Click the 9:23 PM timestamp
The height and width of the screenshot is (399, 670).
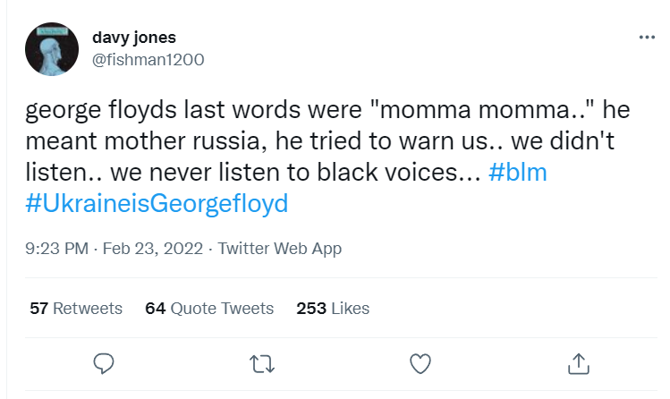pyautogui.click(x=57, y=249)
